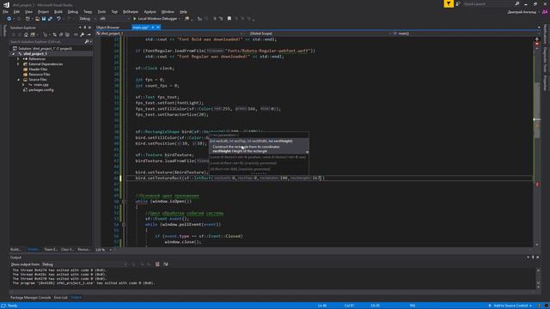Switch to the Error List tab
Image resolution: width=550 pixels, height=309 pixels.
tap(61, 298)
